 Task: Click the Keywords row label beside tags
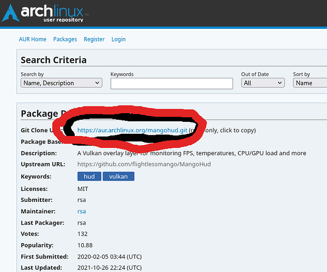[x=36, y=176]
